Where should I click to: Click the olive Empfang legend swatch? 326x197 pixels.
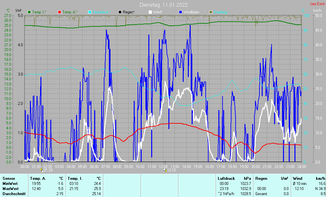coord(211,12)
